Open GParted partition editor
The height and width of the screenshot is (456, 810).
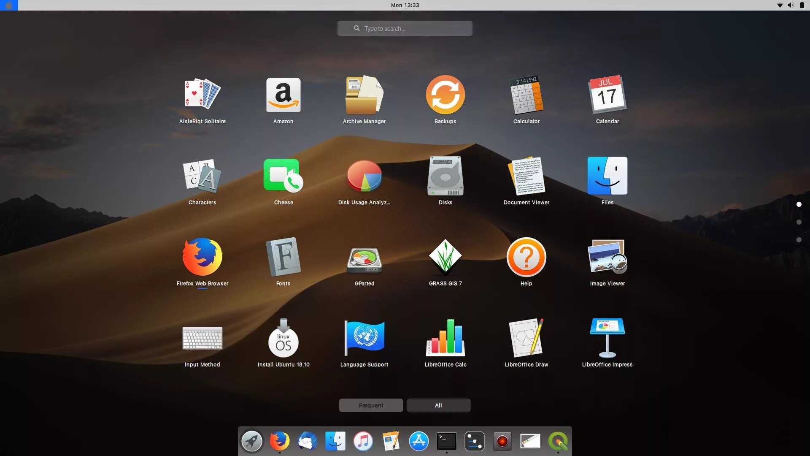364,258
